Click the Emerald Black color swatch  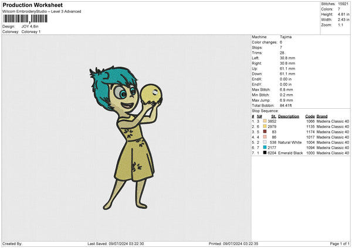[x=265, y=153]
